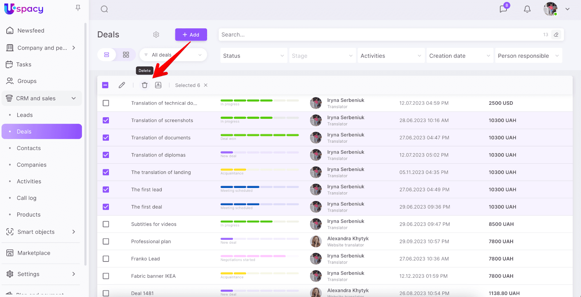Click the pencil edit icon
581x297 pixels.
click(x=122, y=85)
